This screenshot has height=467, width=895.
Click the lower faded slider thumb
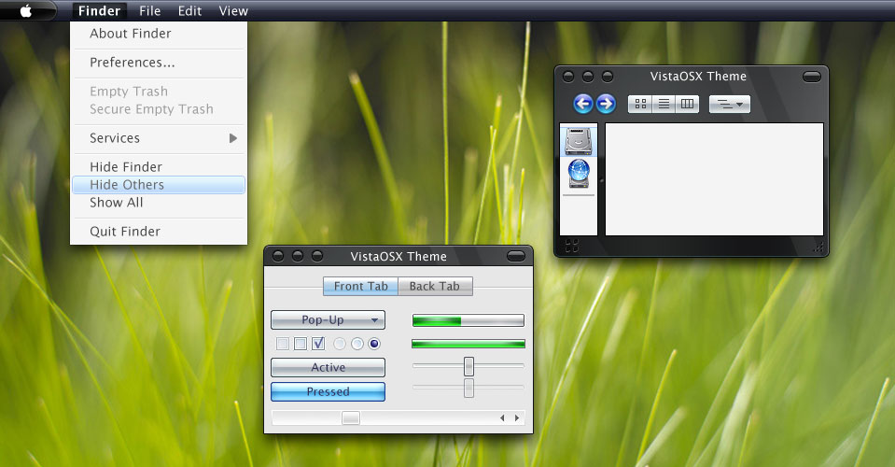coord(468,389)
